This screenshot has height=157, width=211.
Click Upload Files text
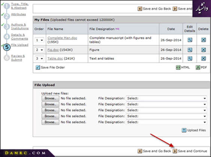(197, 130)
